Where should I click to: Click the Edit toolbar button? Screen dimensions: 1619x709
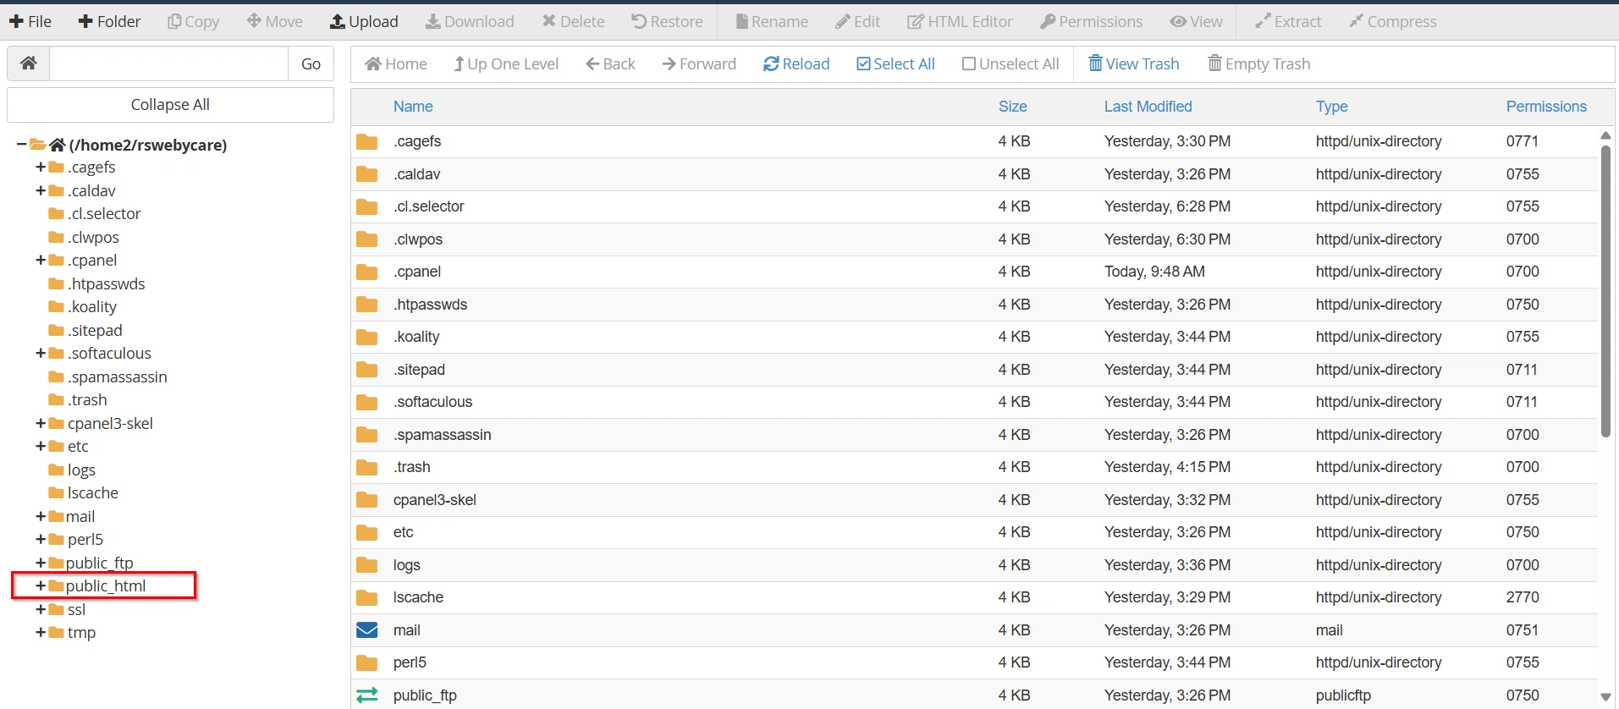coord(857,21)
